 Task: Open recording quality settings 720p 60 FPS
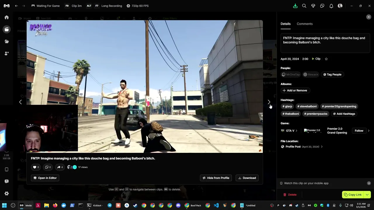(138, 6)
